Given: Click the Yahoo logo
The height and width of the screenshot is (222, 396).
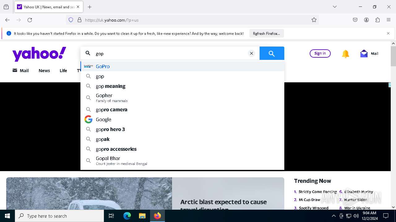Looking at the screenshot, I should coord(39,54).
